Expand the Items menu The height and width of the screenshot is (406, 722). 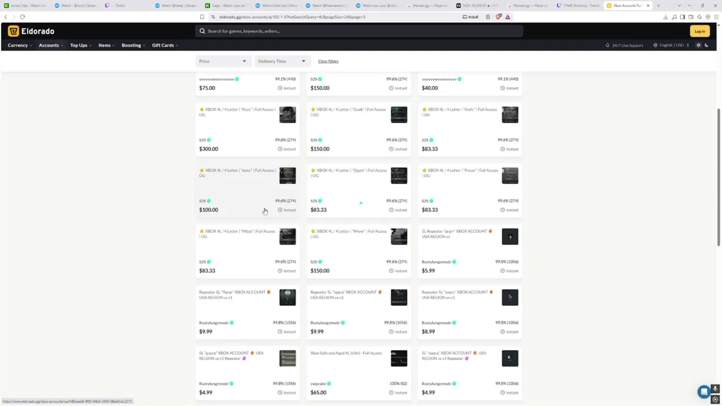106,45
